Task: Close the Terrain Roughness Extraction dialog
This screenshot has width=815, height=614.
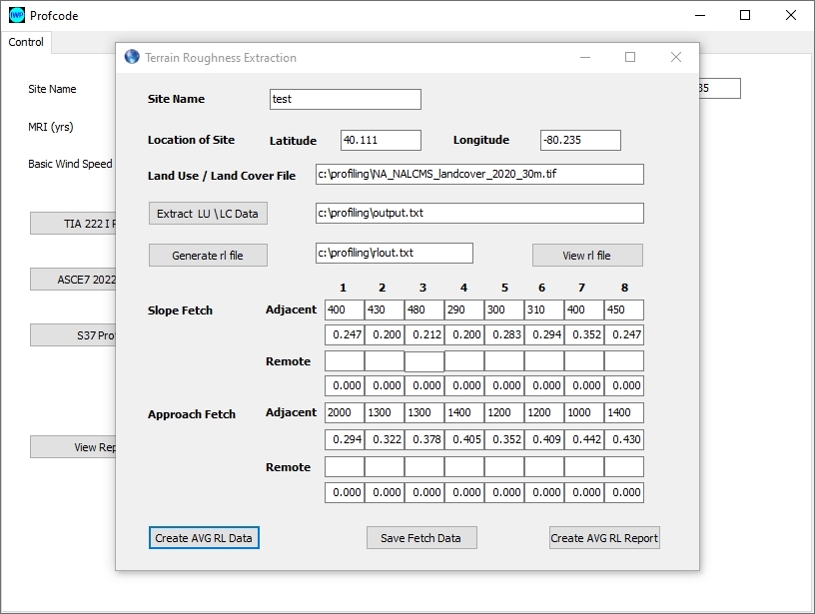Action: [676, 57]
